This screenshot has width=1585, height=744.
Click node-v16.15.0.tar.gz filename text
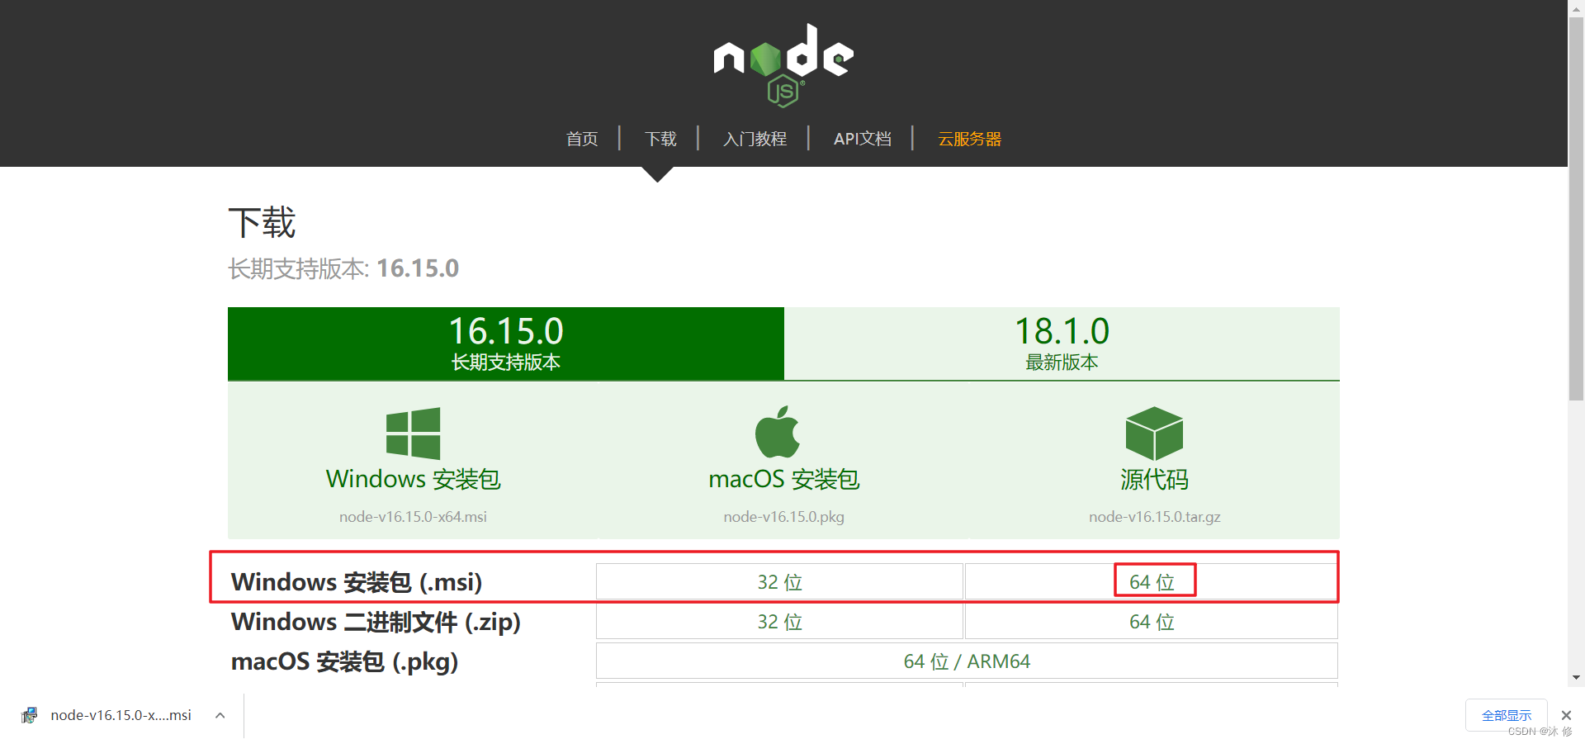pos(1154,517)
